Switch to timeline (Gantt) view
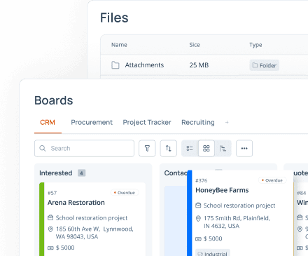The height and width of the screenshot is (256, 308). (x=223, y=148)
